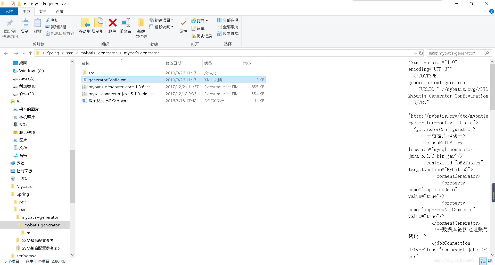Paste a shortcut with 粘贴快捷方式

click(x=60, y=33)
